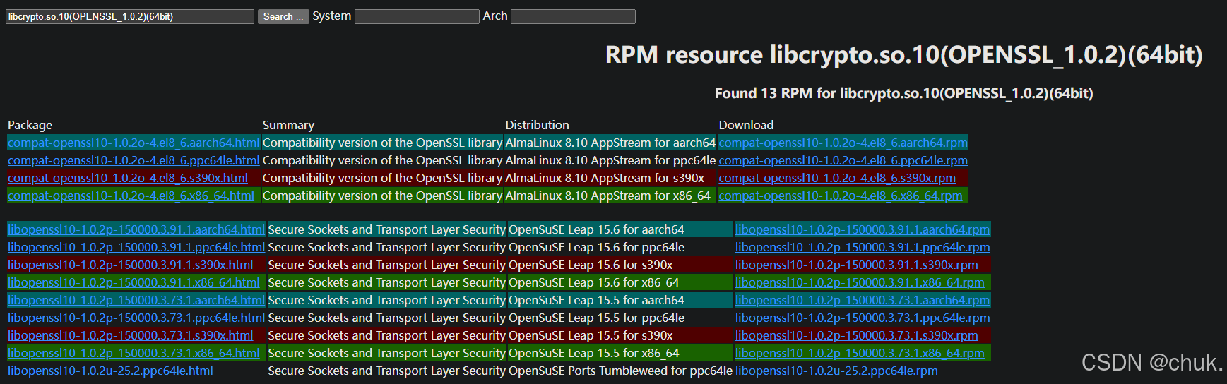1227x384 pixels.
Task: Select text AlmaLinux 8.10 AppStream for x86_64
Action: click(607, 196)
